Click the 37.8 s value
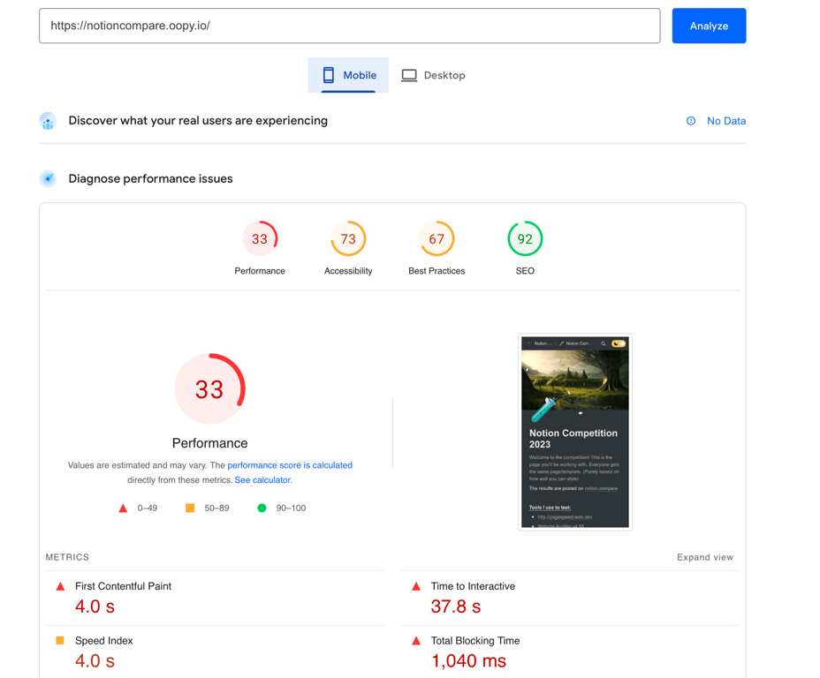820x678 pixels. pyautogui.click(x=455, y=606)
